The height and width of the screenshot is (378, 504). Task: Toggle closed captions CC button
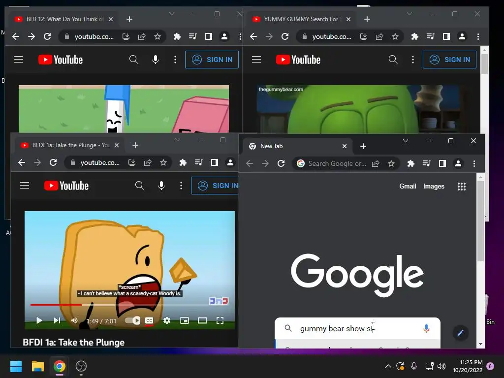click(x=149, y=320)
